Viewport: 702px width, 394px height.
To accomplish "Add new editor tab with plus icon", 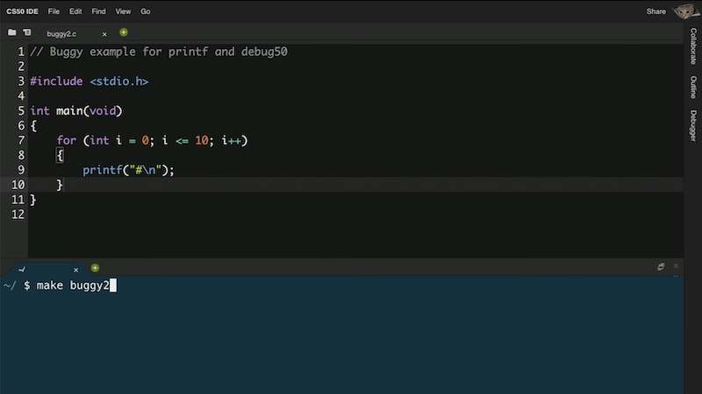I will tap(124, 32).
